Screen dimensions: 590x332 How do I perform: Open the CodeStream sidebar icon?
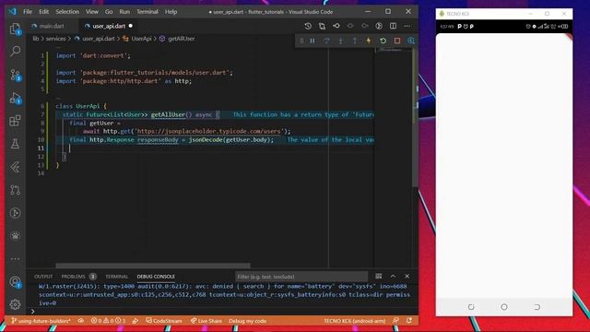(x=15, y=167)
